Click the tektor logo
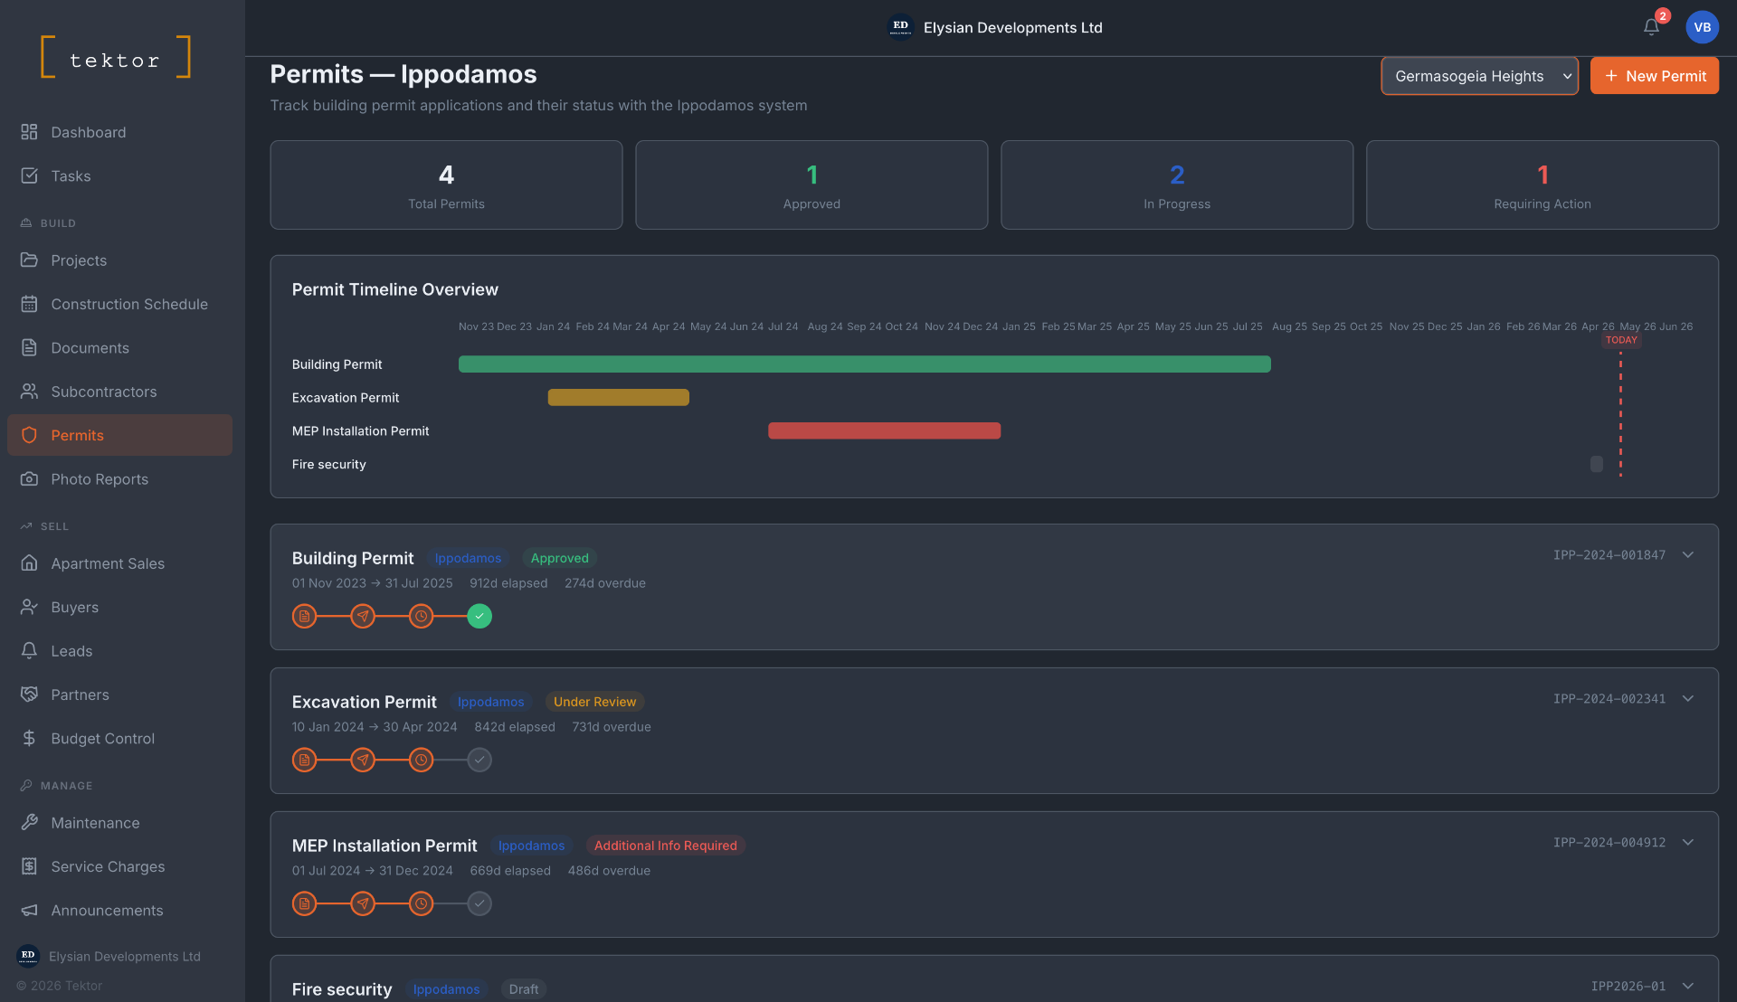The height and width of the screenshot is (1002, 1737). pos(116,57)
